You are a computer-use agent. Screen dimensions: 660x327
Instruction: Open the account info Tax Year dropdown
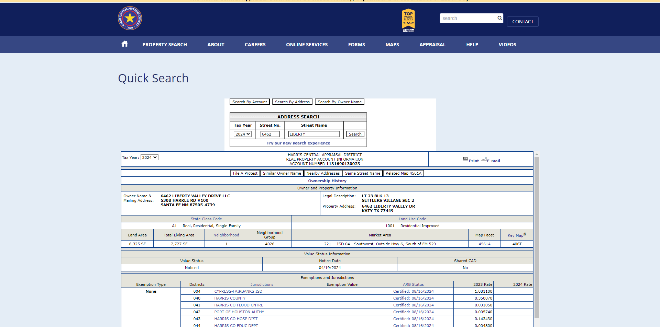[x=150, y=157]
